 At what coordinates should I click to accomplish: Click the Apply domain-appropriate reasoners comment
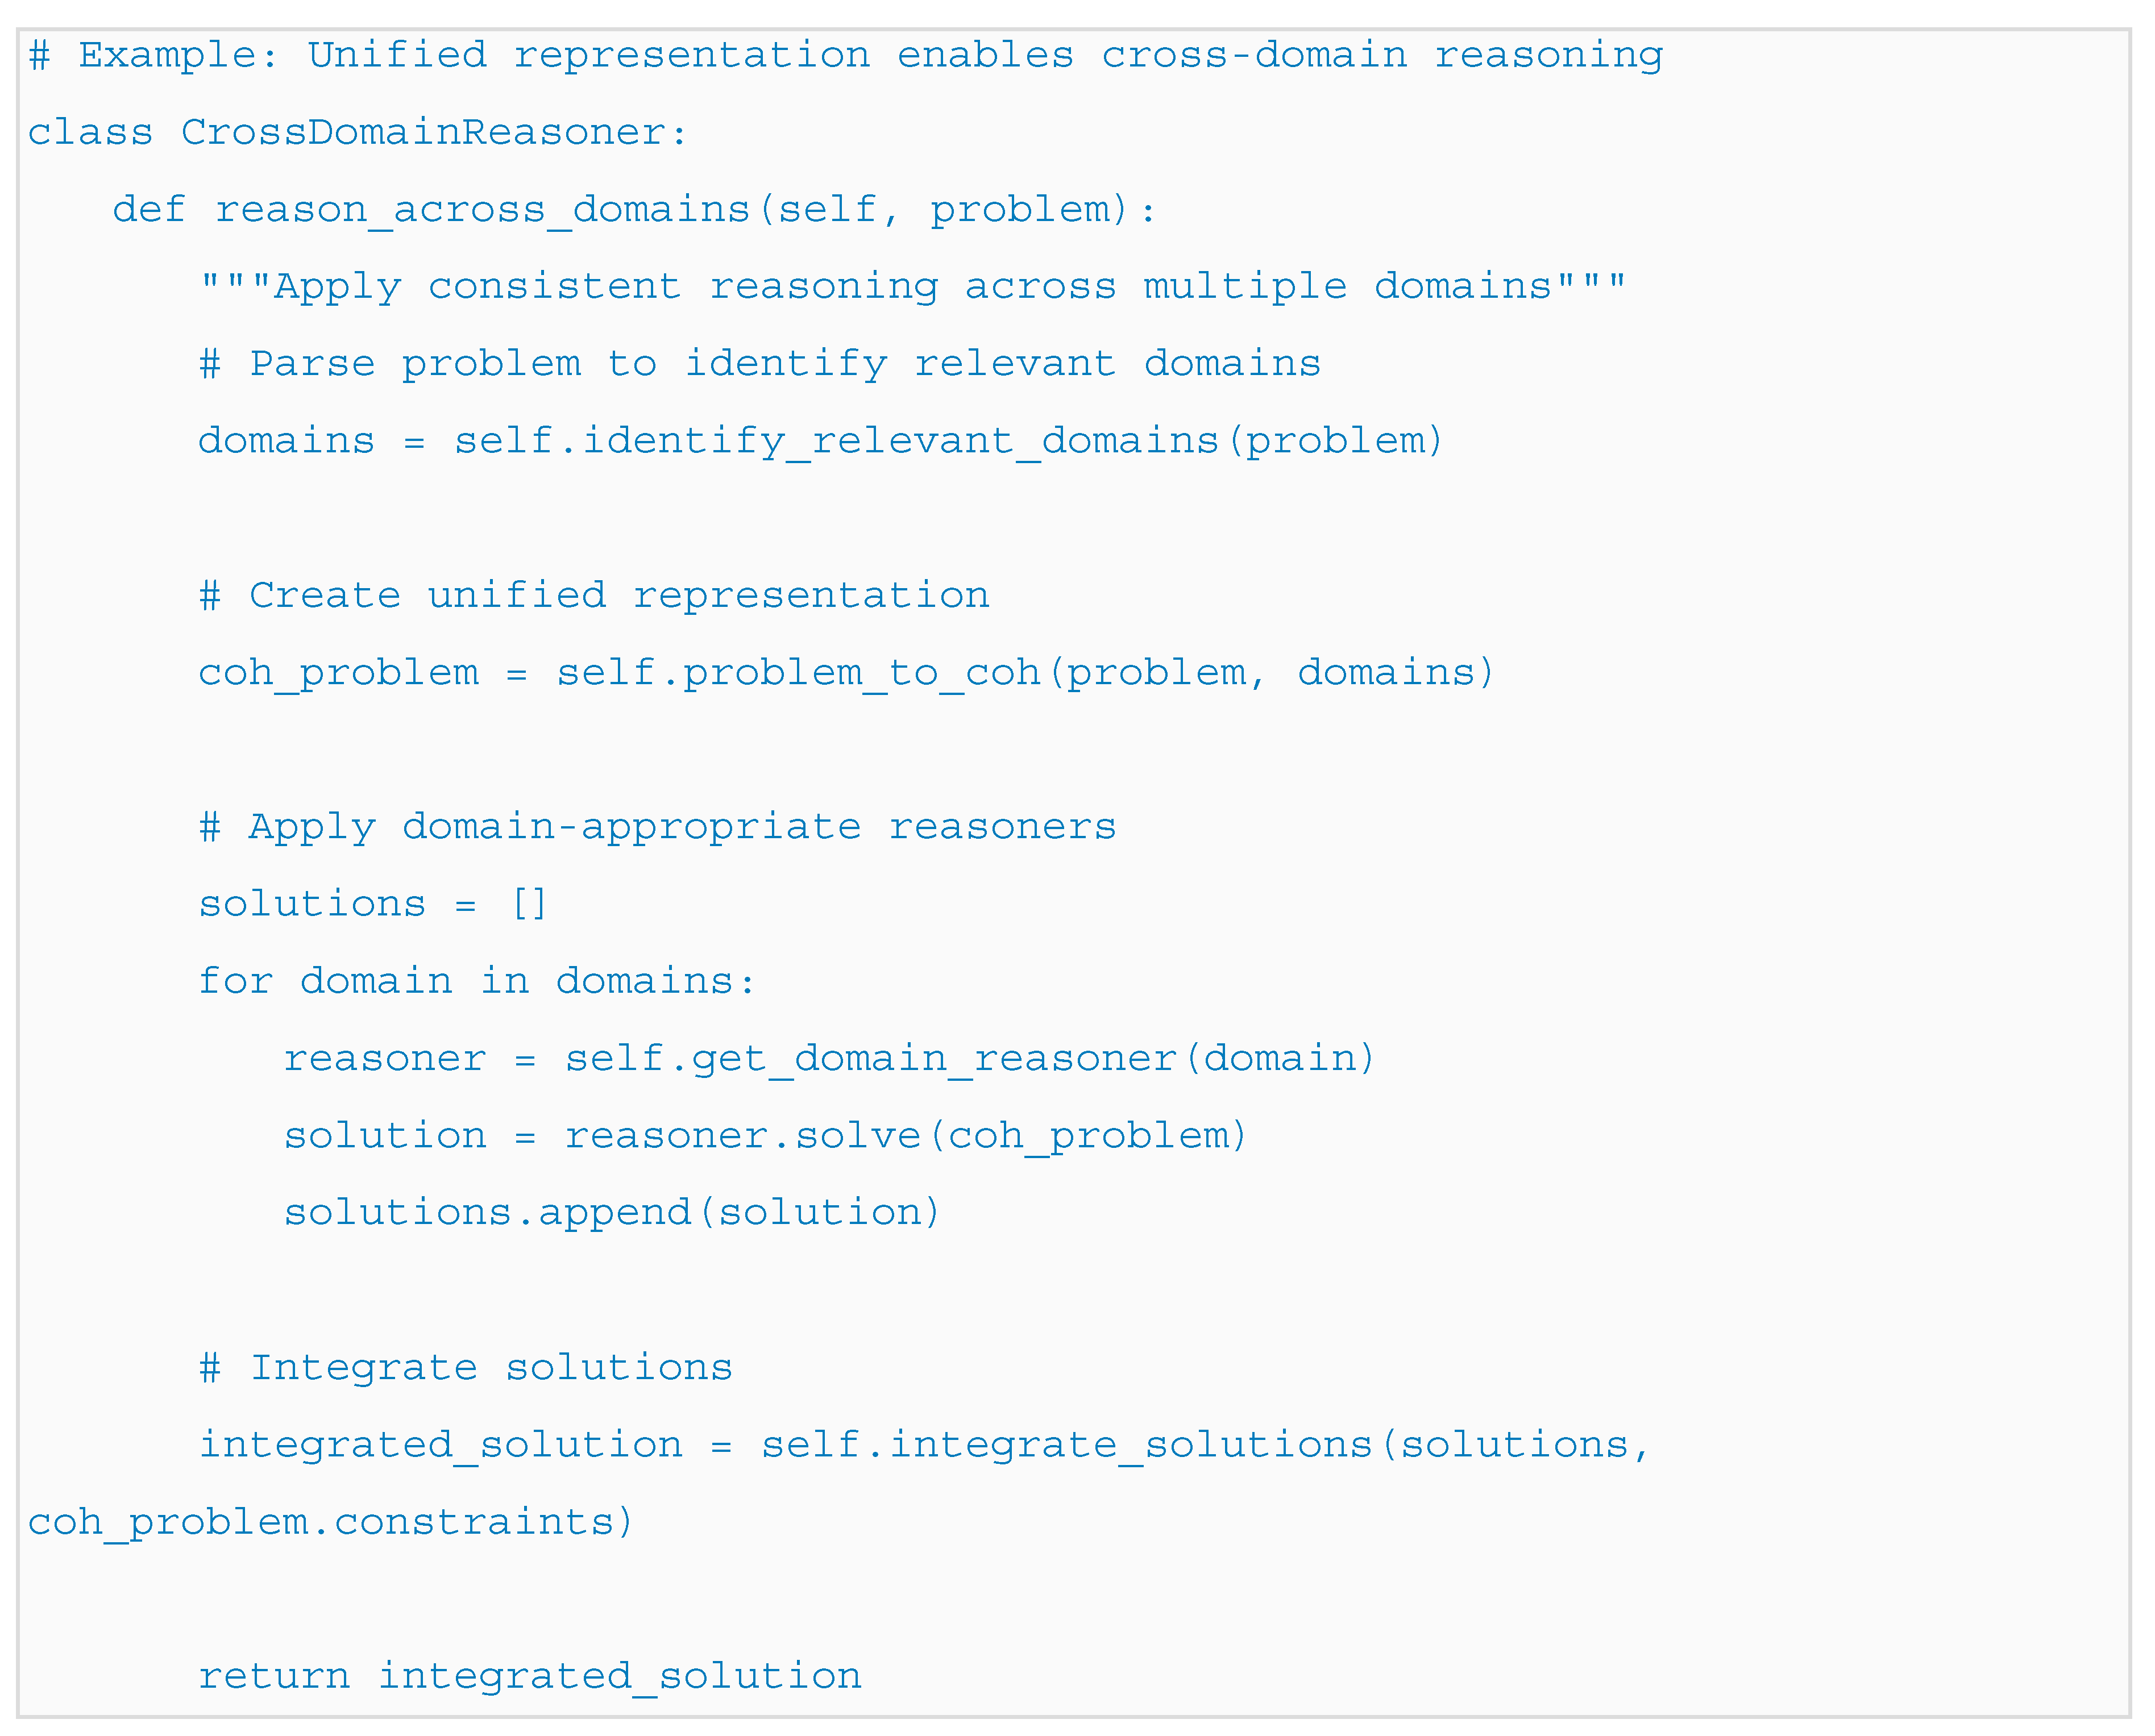[x=657, y=827]
